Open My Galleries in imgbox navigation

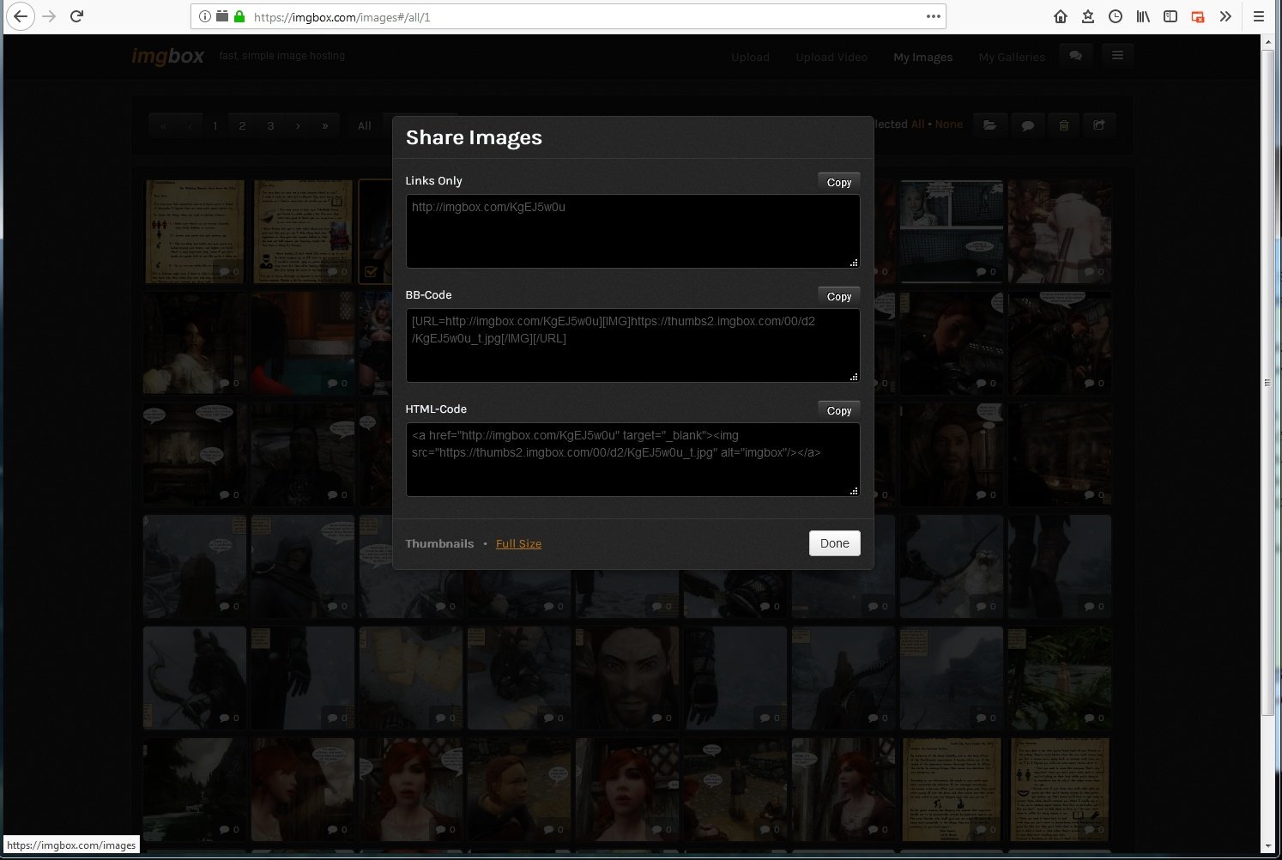[x=1012, y=58]
